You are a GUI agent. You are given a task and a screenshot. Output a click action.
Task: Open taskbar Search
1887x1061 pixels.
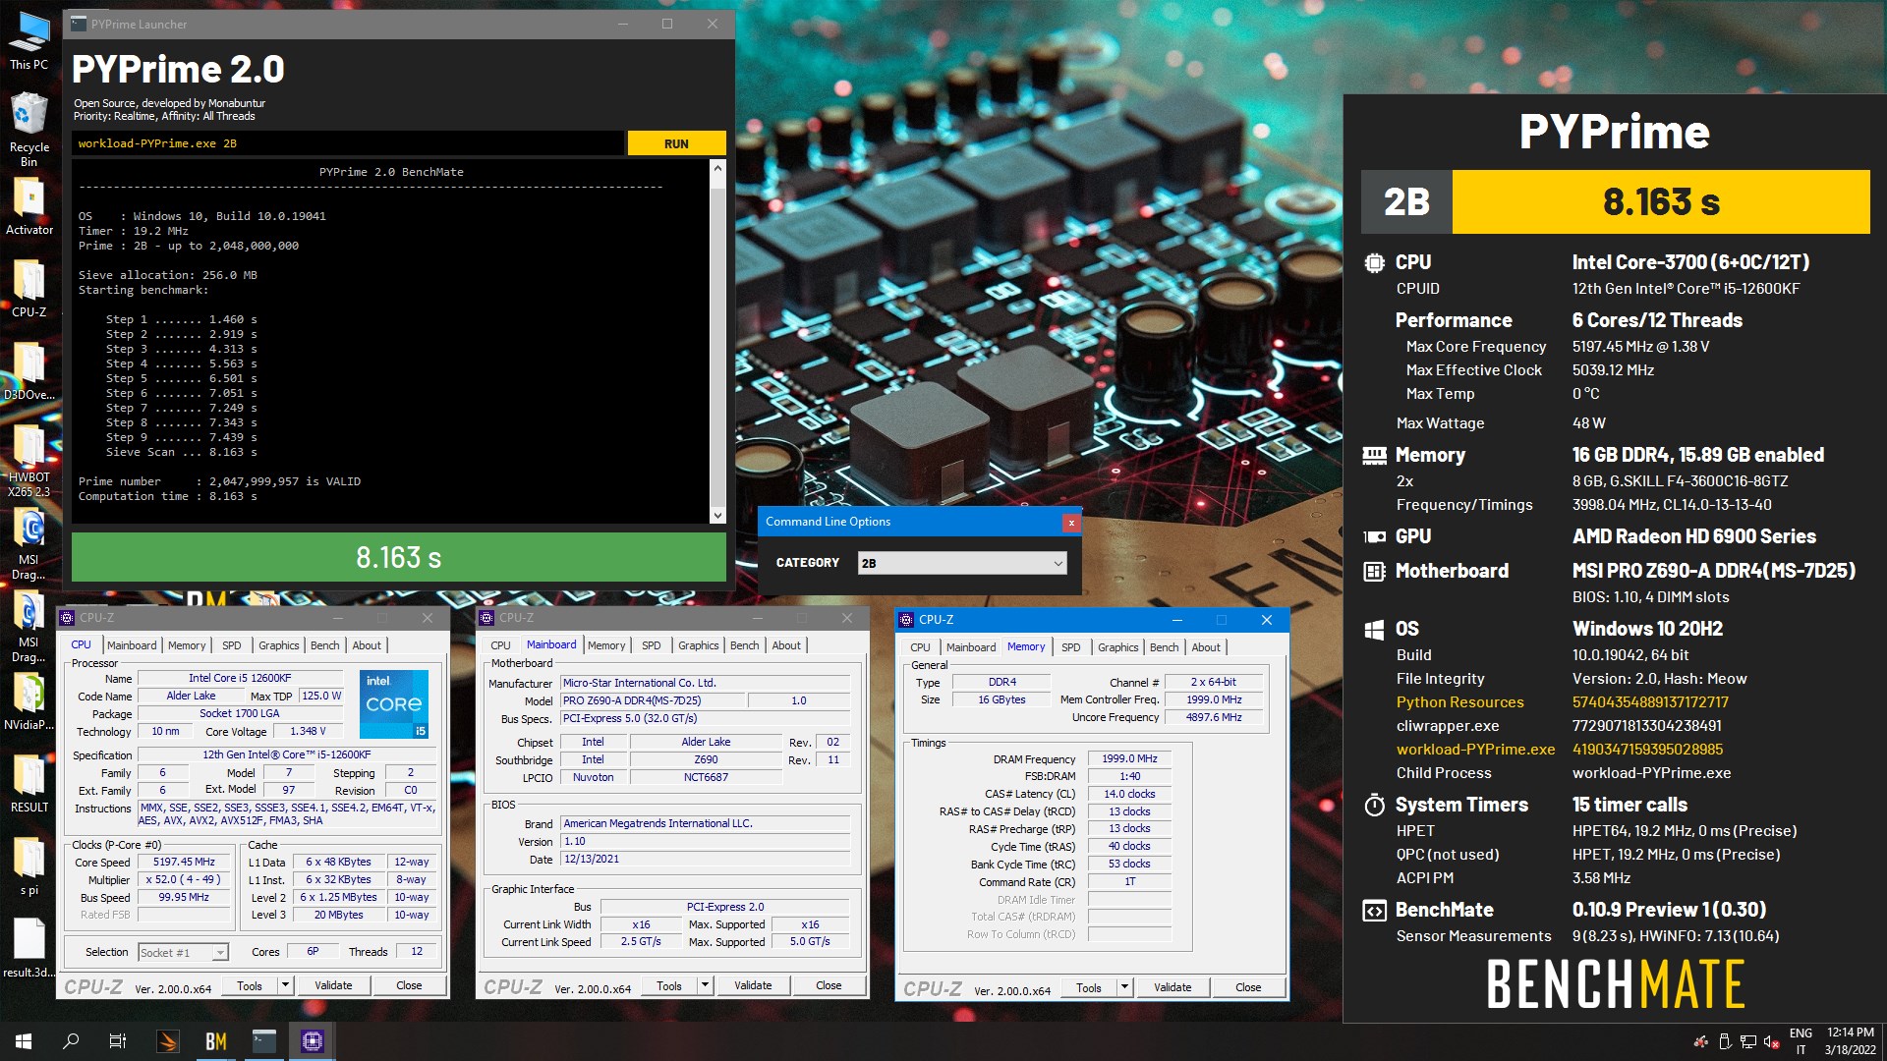pyautogui.click(x=71, y=1041)
